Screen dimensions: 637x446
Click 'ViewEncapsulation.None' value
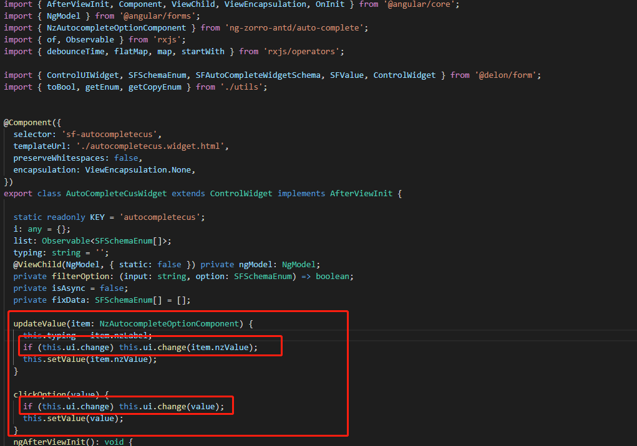coord(138,169)
